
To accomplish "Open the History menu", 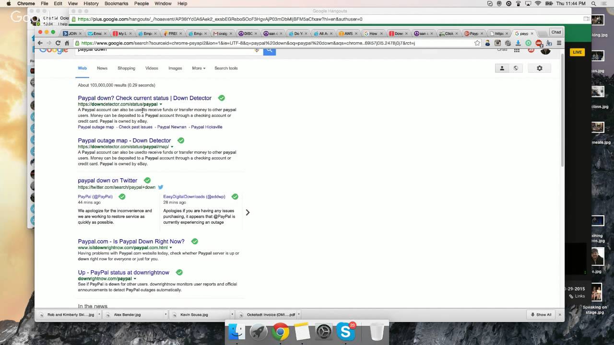I will point(91,3).
